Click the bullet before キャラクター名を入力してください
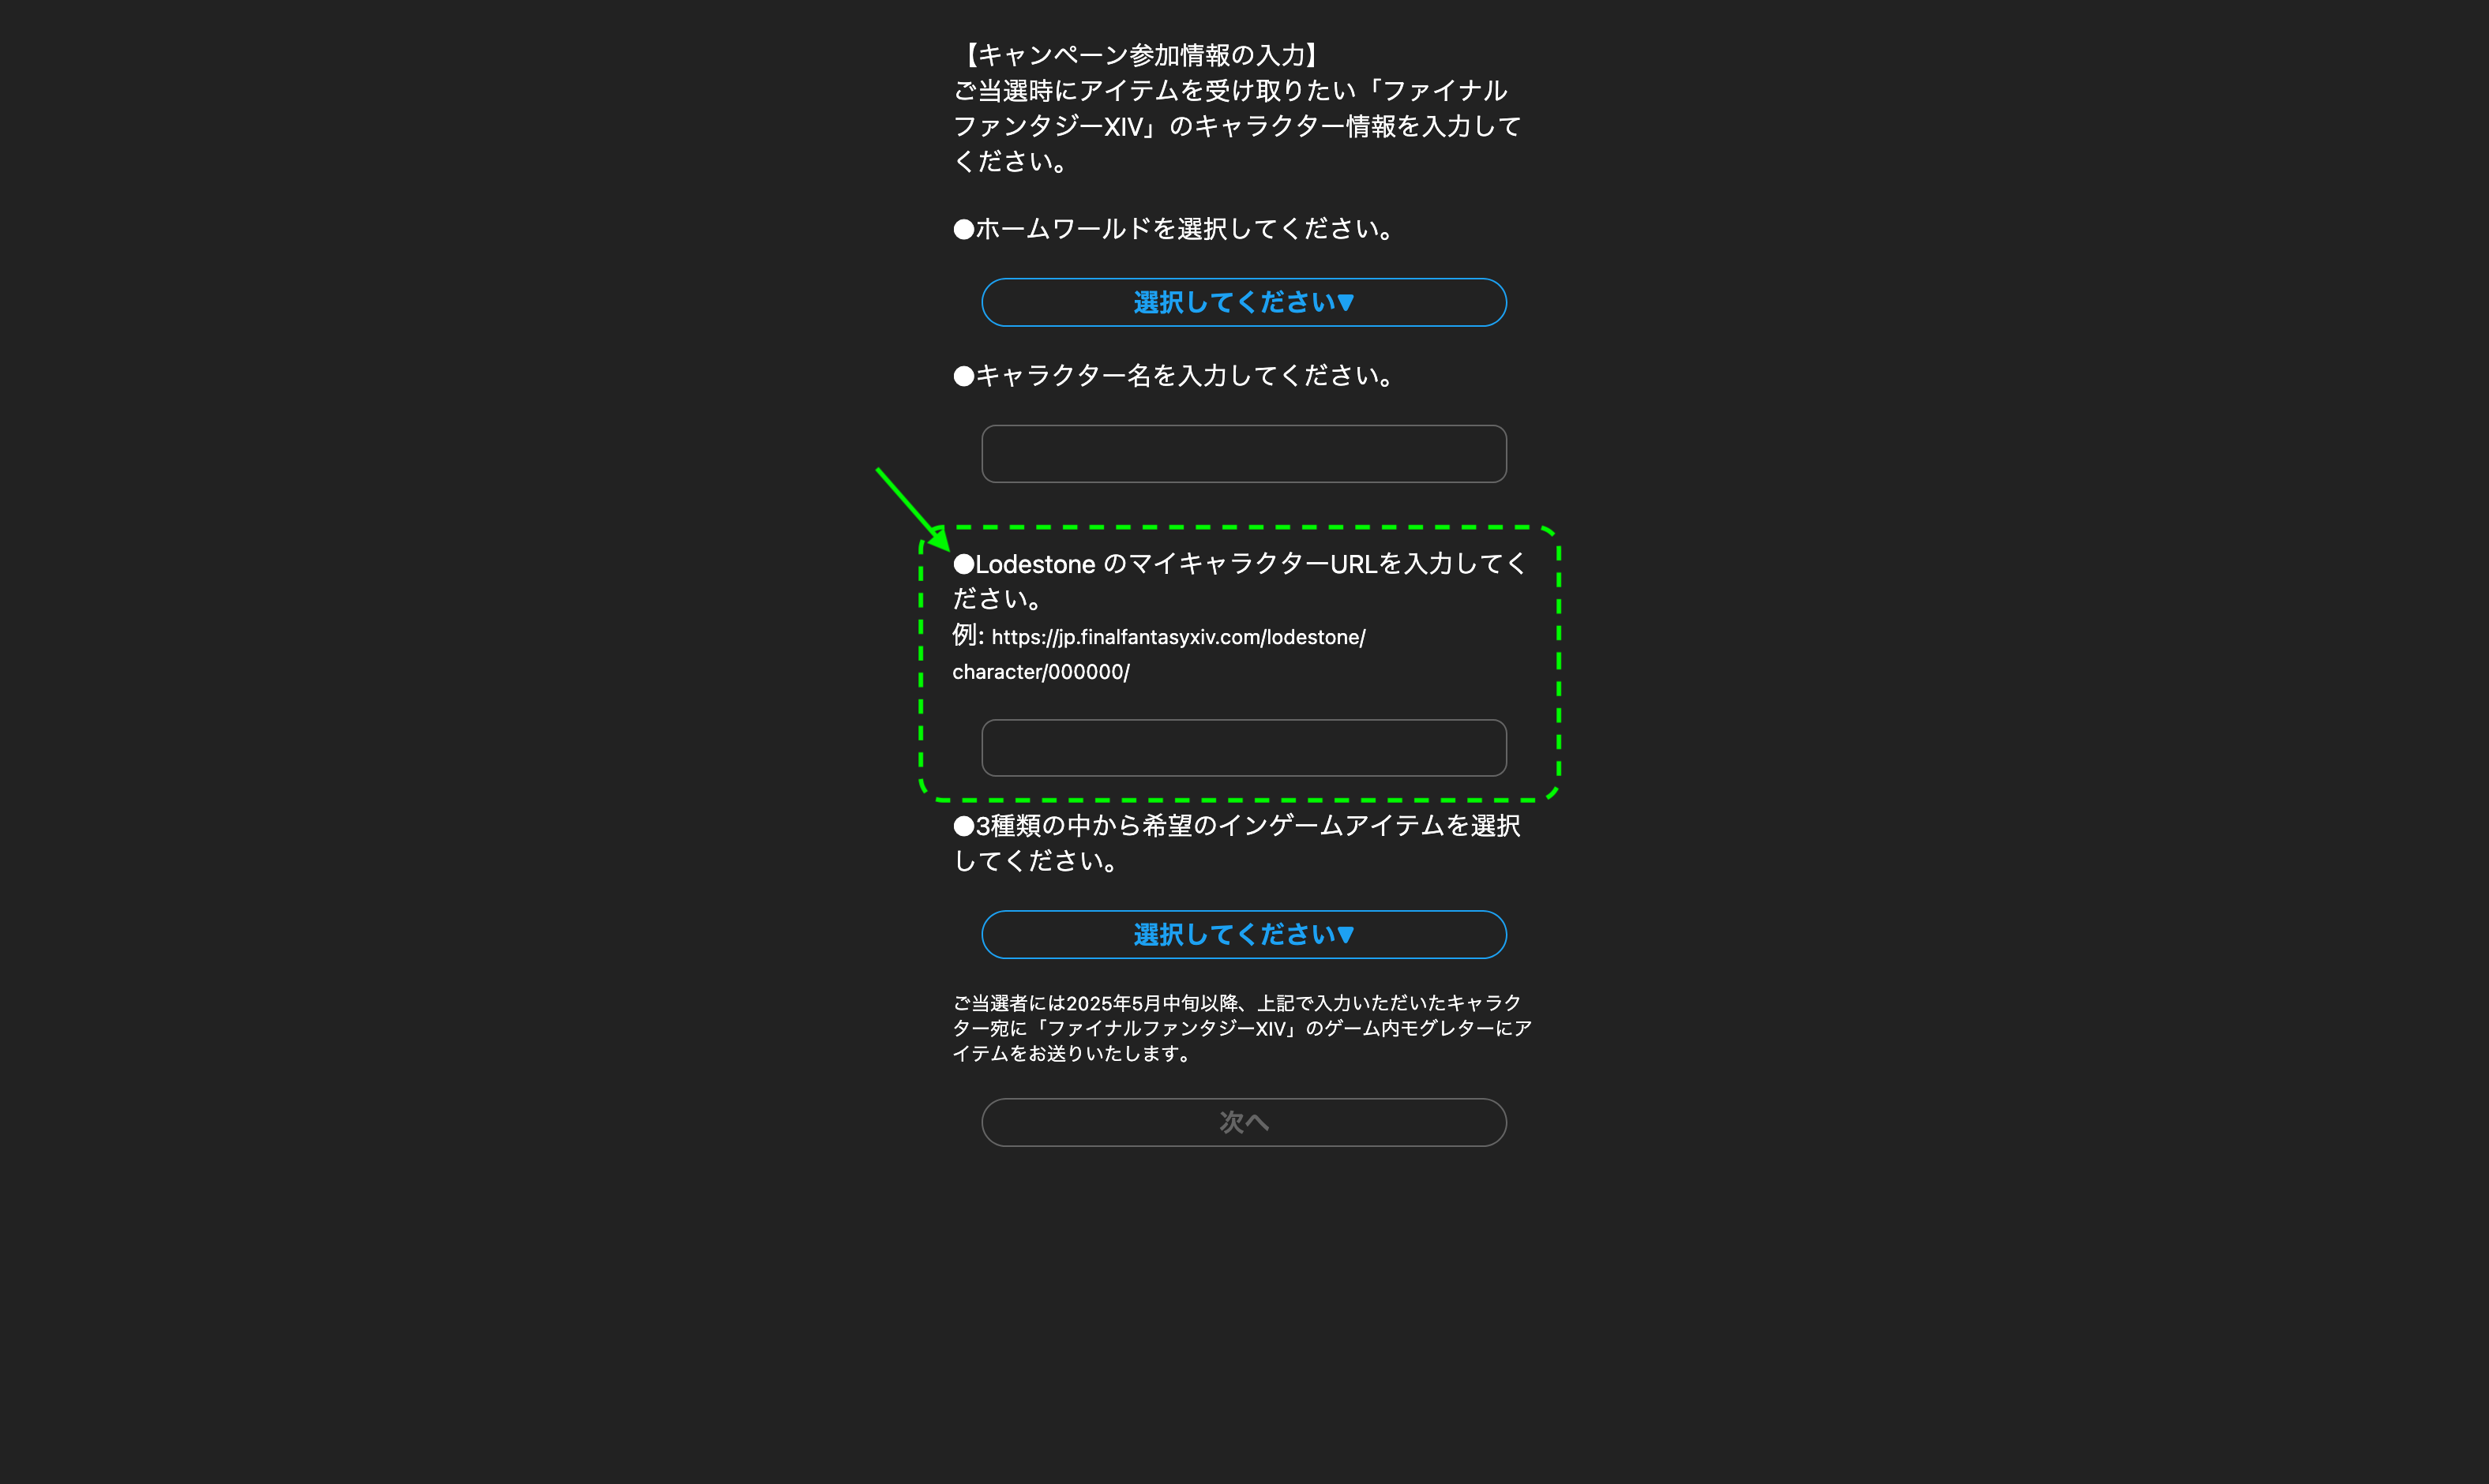This screenshot has height=1484, width=2489. pyautogui.click(x=963, y=376)
